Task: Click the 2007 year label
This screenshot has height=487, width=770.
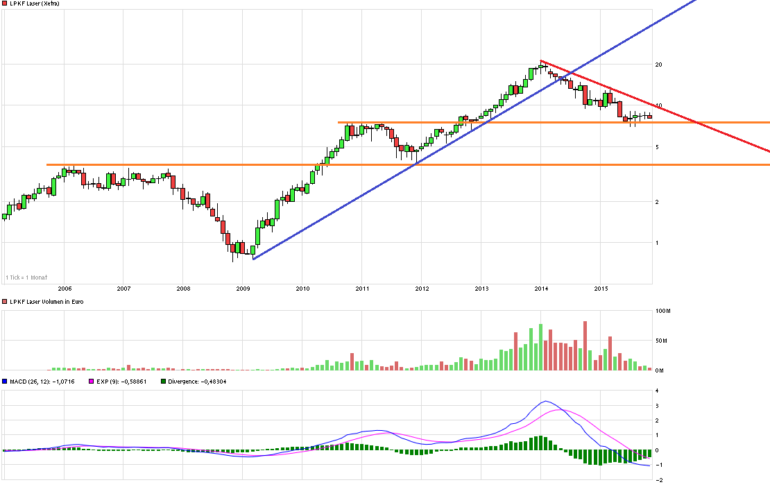Action: point(123,289)
